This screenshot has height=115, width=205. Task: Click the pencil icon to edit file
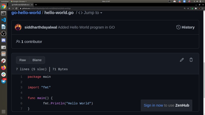click(x=182, y=60)
